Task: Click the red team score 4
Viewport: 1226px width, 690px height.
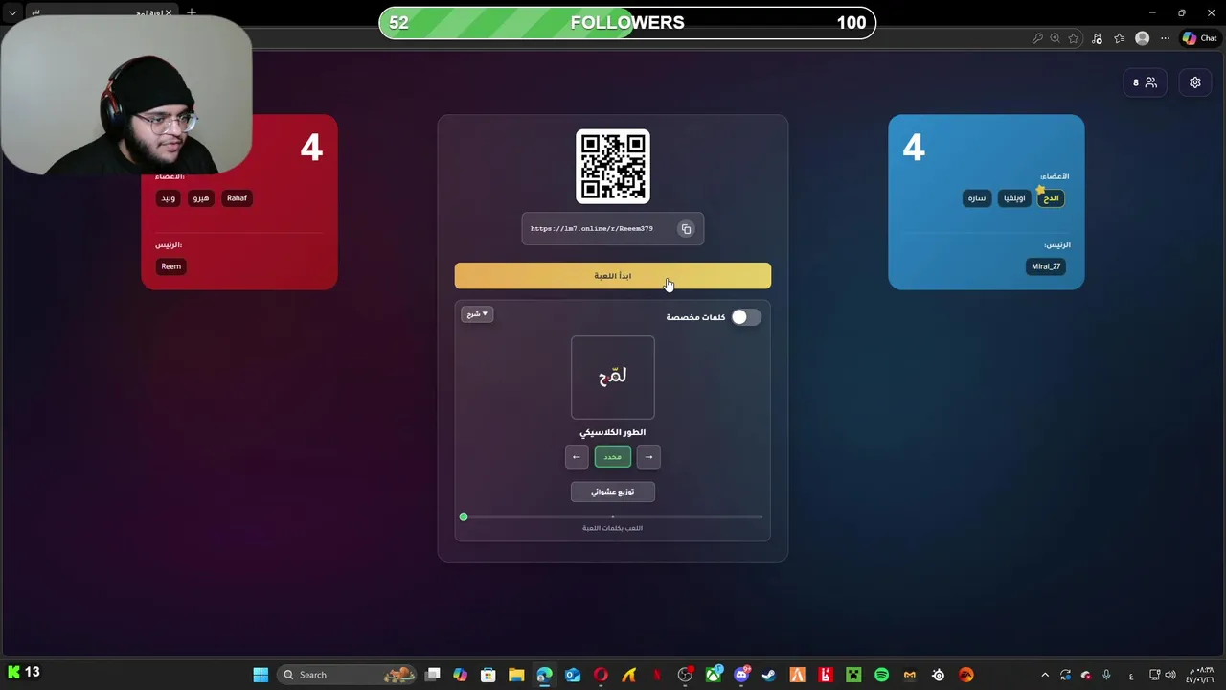Action: pyautogui.click(x=311, y=149)
